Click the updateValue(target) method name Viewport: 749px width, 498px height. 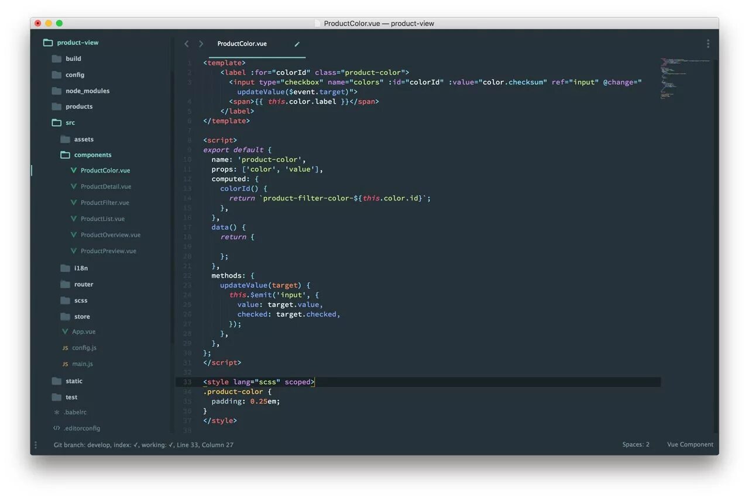pyautogui.click(x=260, y=285)
